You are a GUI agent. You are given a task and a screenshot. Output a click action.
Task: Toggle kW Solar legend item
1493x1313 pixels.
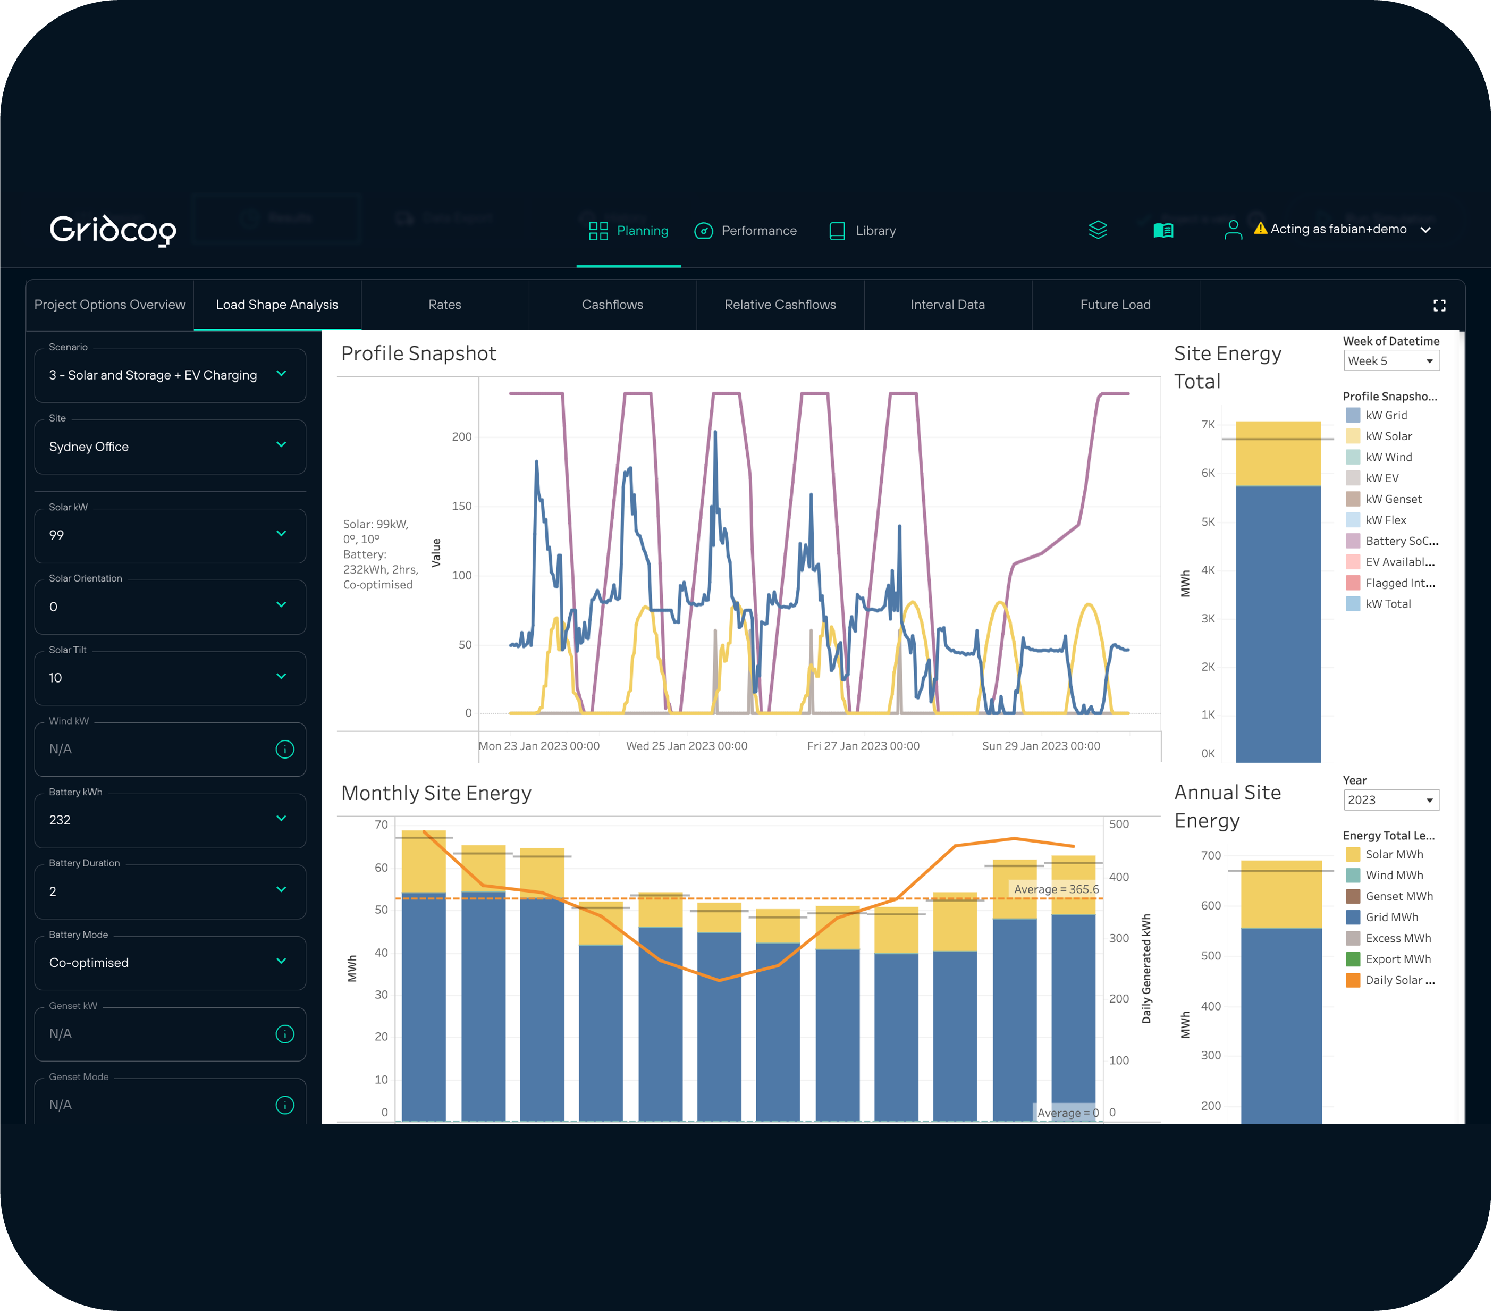point(1388,436)
